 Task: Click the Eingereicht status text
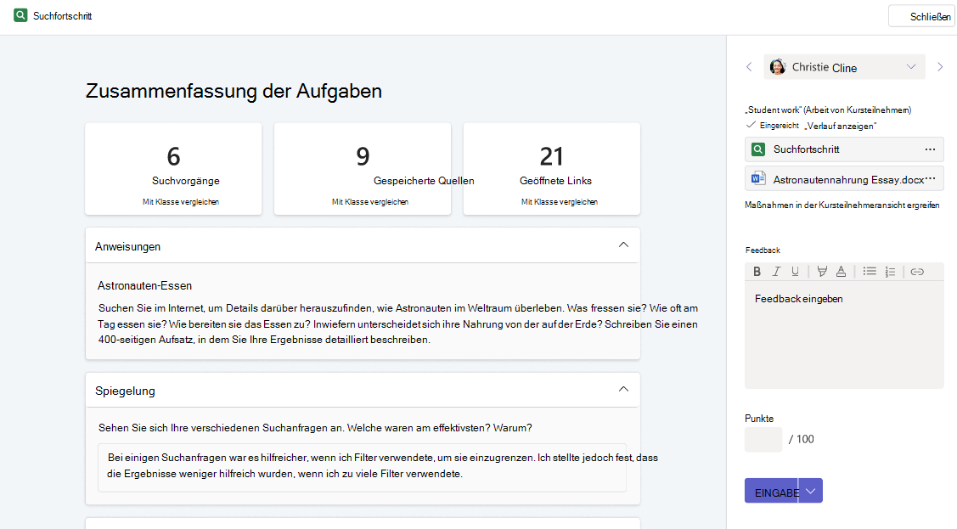coord(779,126)
